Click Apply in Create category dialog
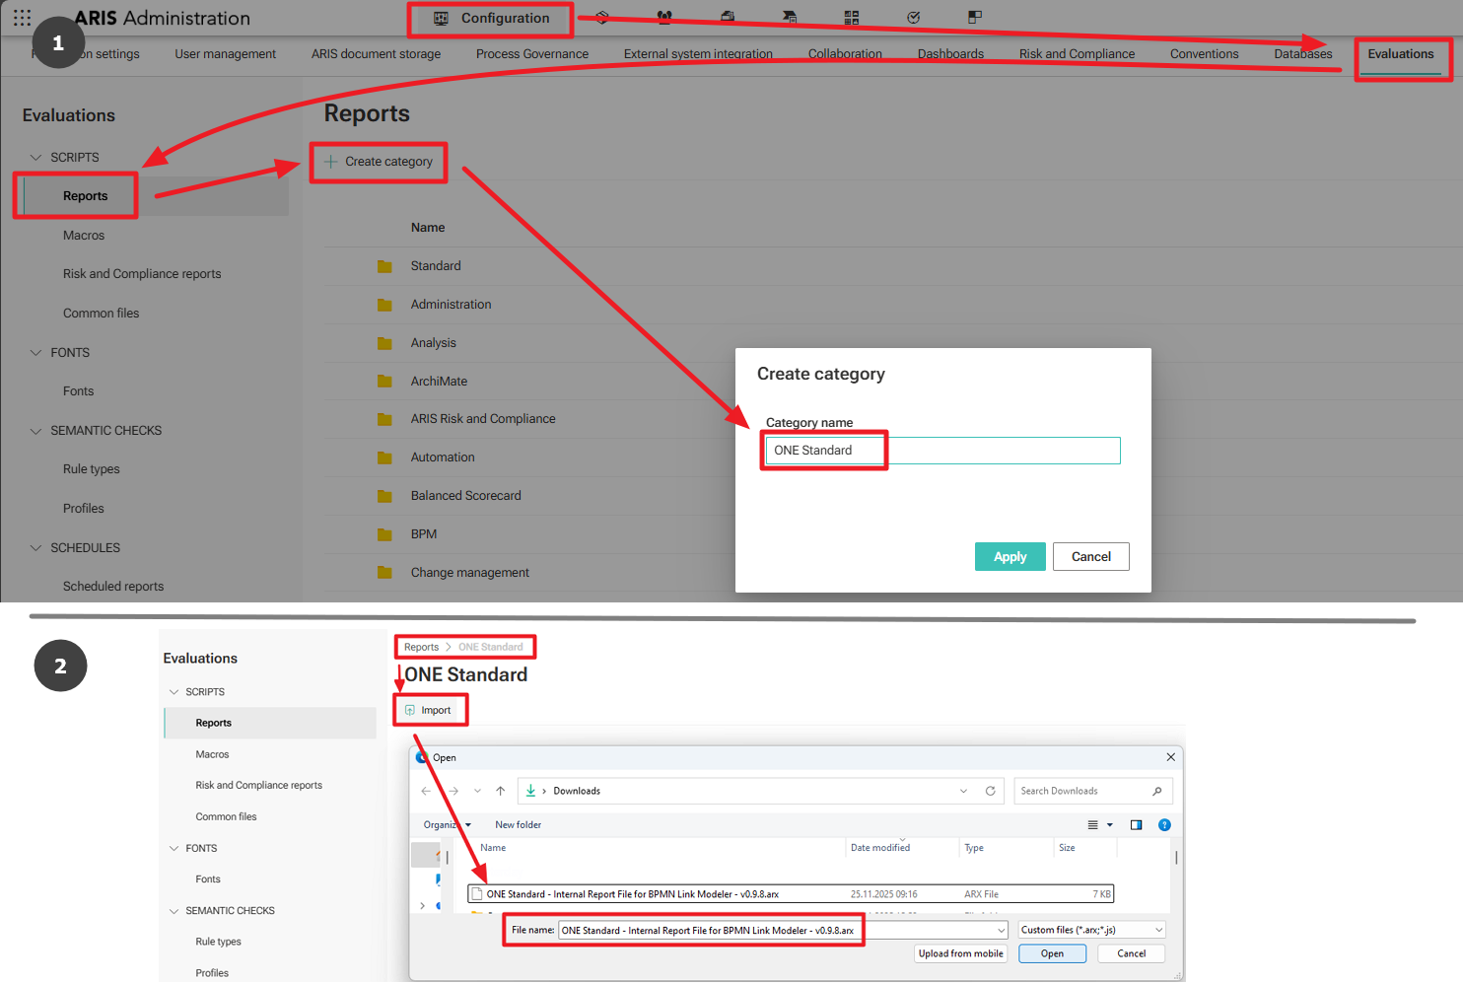The image size is (1463, 984). 1010,557
